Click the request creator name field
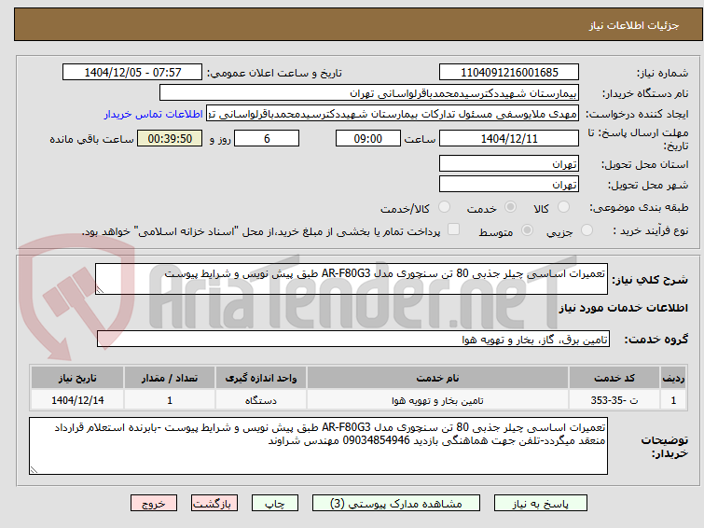 [x=393, y=114]
